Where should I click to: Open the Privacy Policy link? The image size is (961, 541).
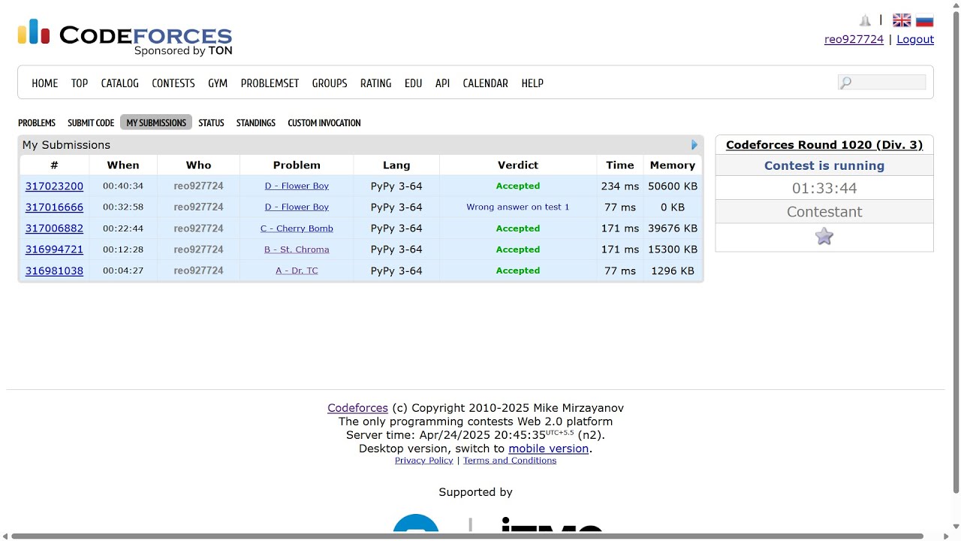[424, 461]
